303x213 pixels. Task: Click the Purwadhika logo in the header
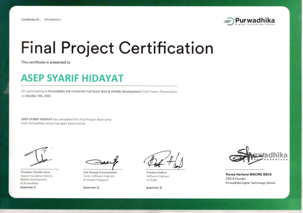249,21
